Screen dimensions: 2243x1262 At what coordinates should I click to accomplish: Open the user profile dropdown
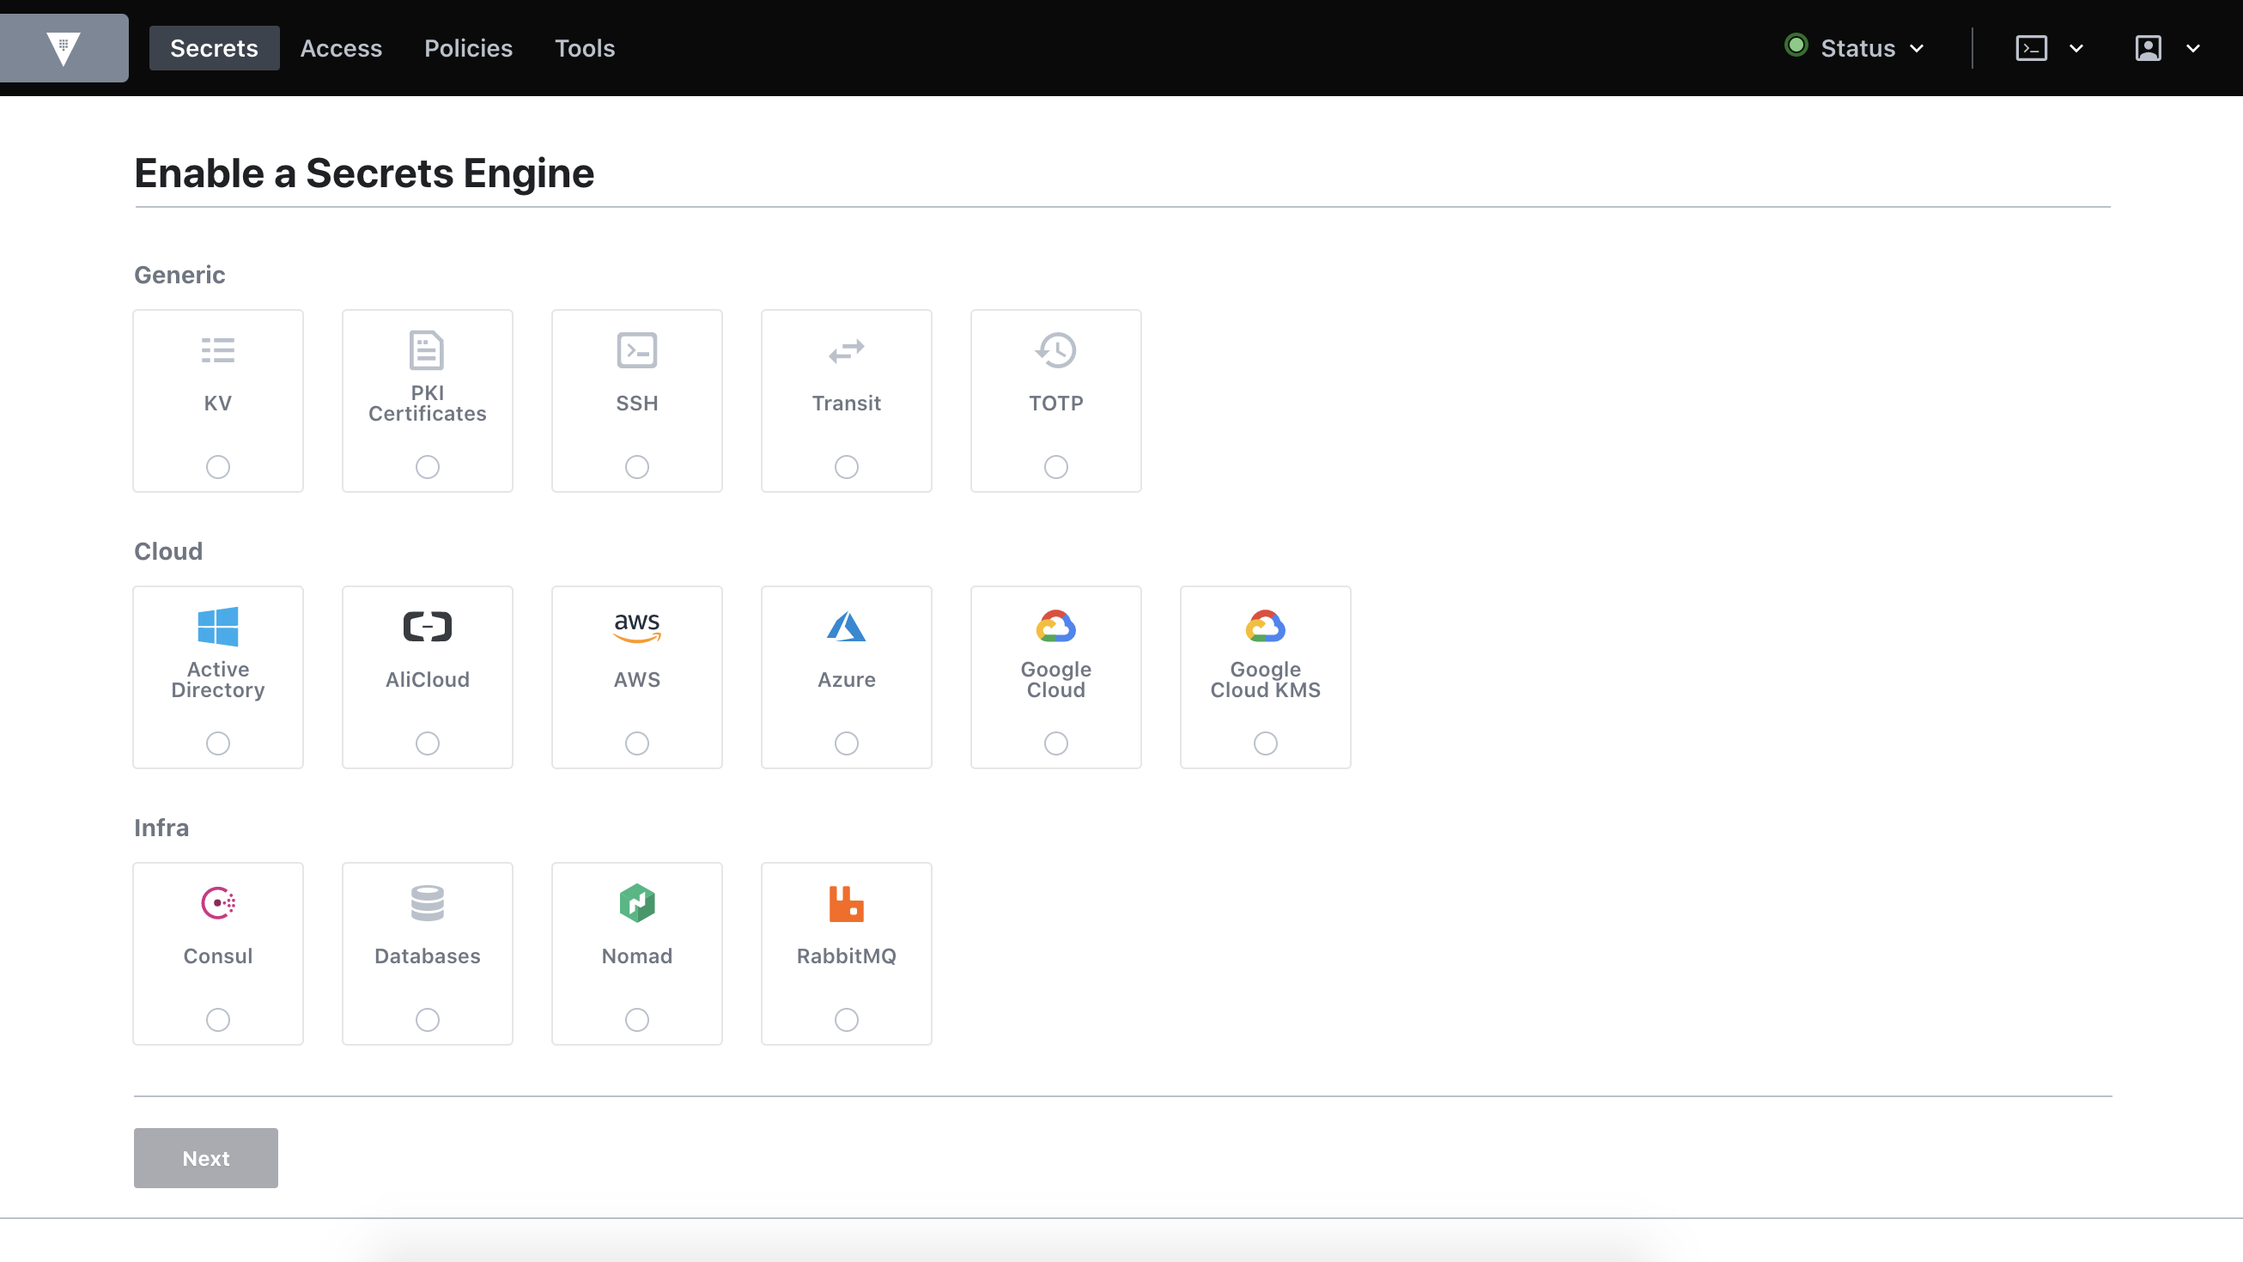pos(2167,48)
